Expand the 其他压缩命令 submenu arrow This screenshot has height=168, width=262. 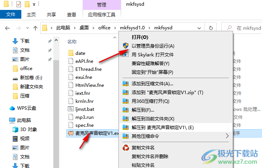coord(227,136)
